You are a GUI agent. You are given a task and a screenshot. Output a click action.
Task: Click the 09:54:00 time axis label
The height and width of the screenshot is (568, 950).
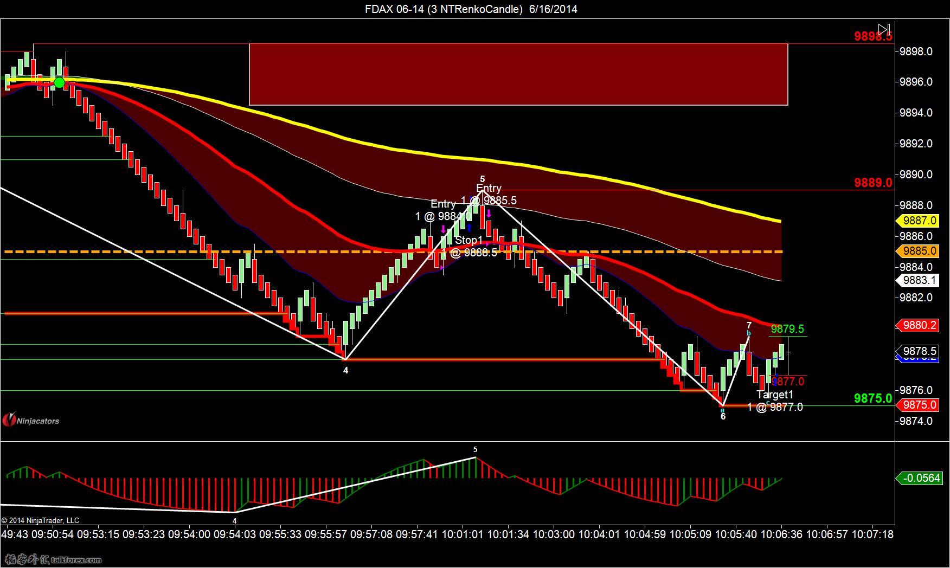(x=188, y=534)
